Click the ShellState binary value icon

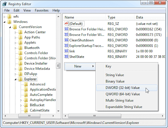(66, 57)
